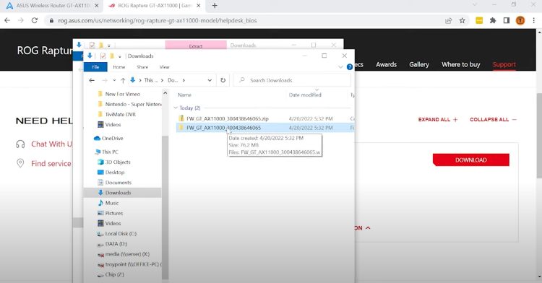
Task: Open Where to buy link
Action: pyautogui.click(x=461, y=64)
